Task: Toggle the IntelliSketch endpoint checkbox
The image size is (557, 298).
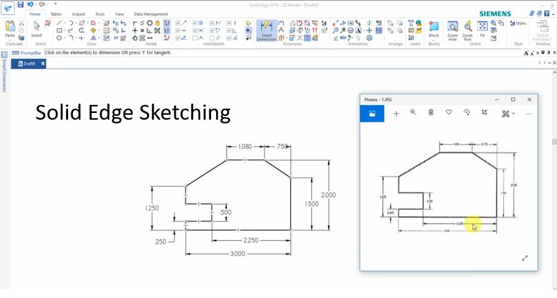Action: coord(178,23)
